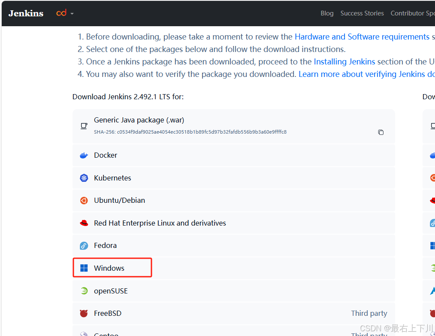
Task: Click the Fedora logo icon
Action: [x=84, y=246]
